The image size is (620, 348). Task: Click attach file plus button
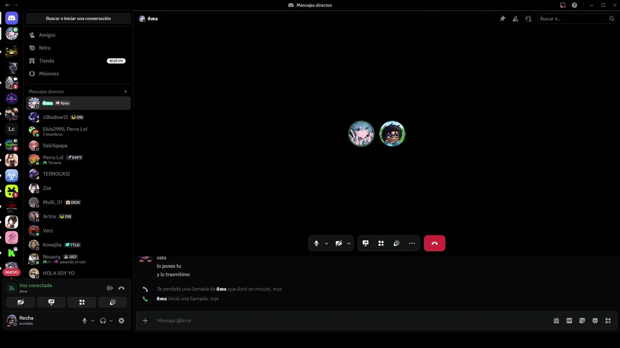point(145,320)
